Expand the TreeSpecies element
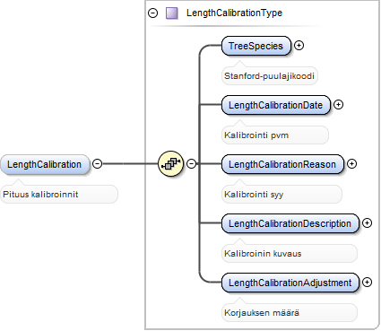Screen dimensions: 381x331 click(299, 45)
